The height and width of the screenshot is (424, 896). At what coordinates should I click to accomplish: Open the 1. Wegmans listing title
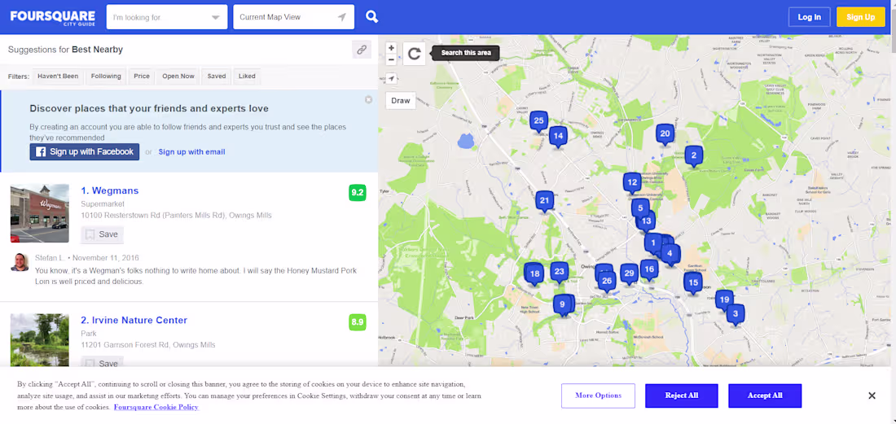point(110,190)
